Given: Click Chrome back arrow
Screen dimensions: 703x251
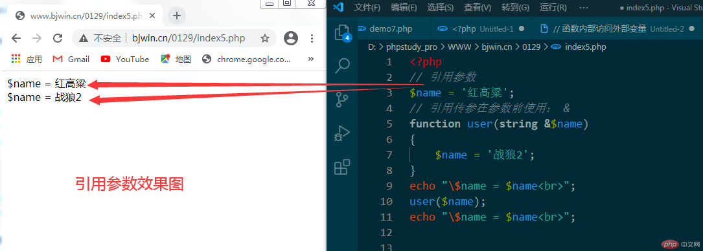Looking at the screenshot, I should pos(16,38).
